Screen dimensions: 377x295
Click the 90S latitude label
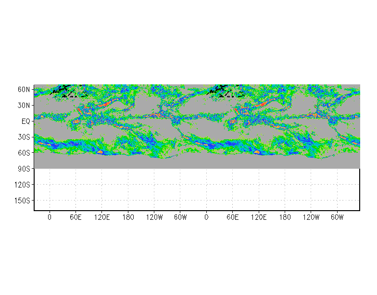coord(24,169)
